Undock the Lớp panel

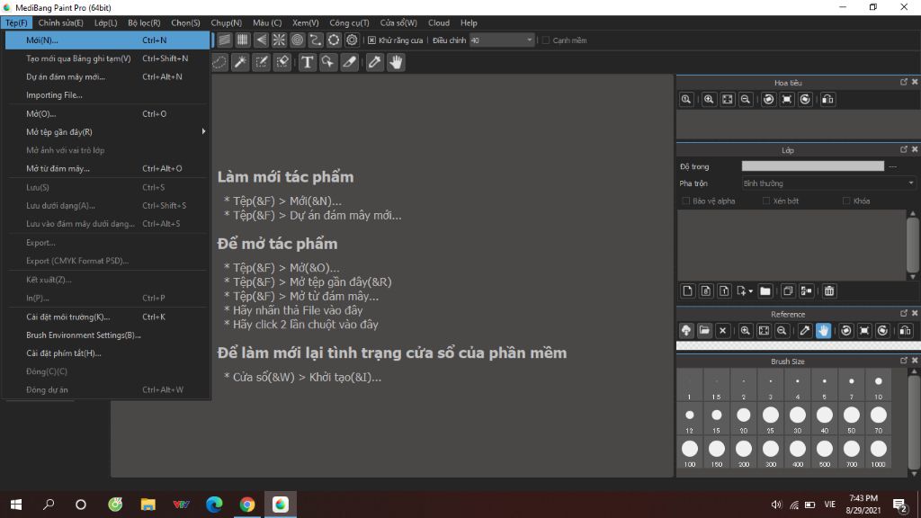pos(904,149)
